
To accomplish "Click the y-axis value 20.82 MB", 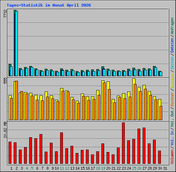I will click(5, 130).
